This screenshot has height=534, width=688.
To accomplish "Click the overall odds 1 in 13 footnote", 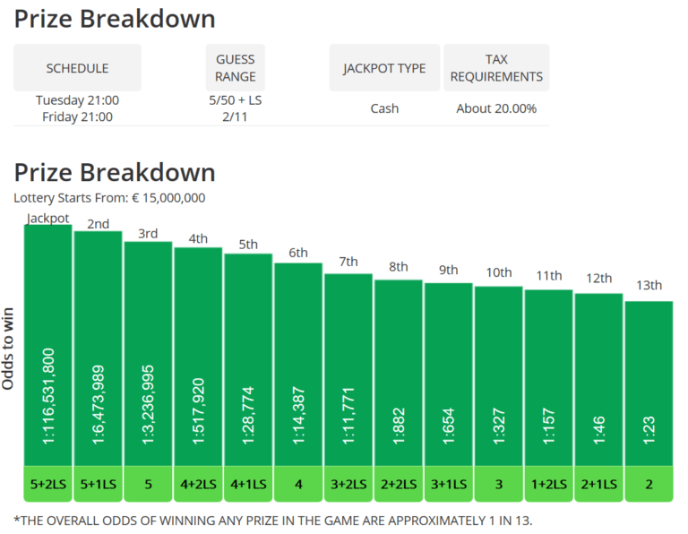I will click(x=273, y=521).
